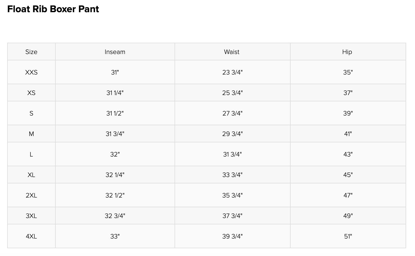Select the 29 3/4" waist measurement
415x256 pixels.
pos(232,134)
